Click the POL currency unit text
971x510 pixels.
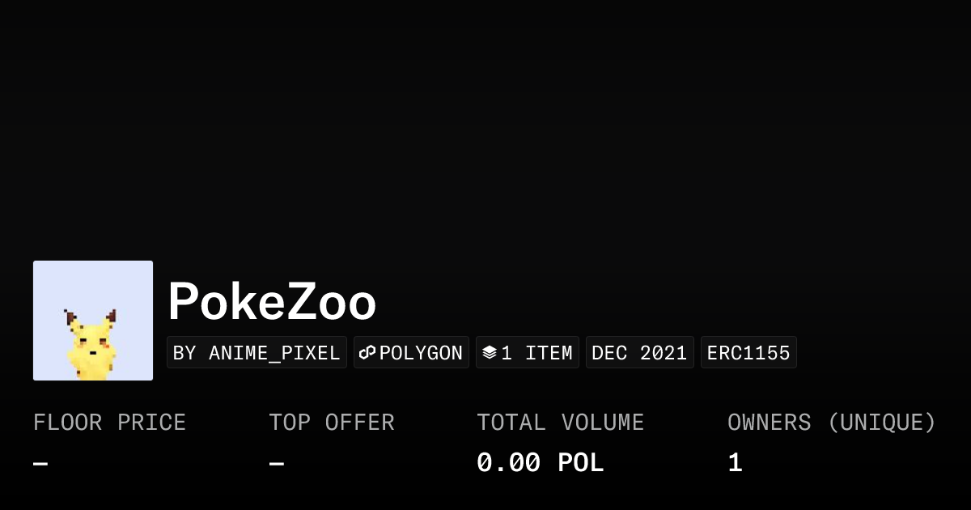pyautogui.click(x=580, y=463)
